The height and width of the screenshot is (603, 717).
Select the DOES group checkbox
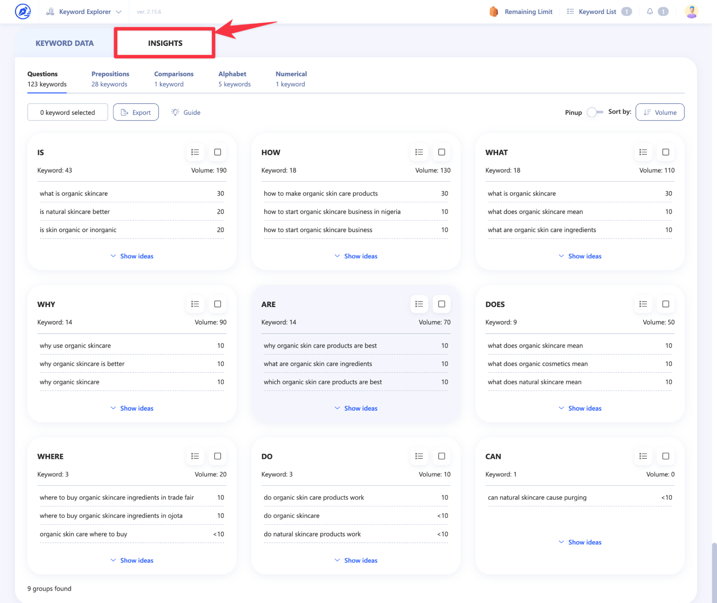click(666, 304)
